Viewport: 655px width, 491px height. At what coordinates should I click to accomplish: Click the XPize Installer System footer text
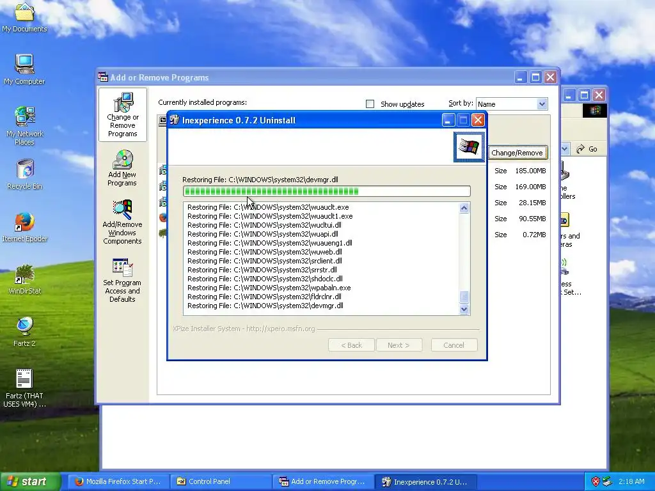244,329
